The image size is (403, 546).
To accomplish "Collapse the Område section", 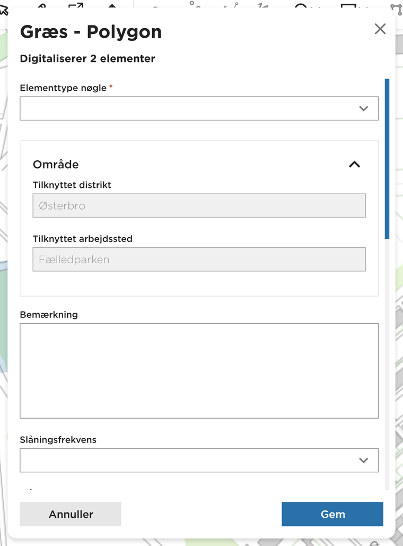I will coord(354,164).
